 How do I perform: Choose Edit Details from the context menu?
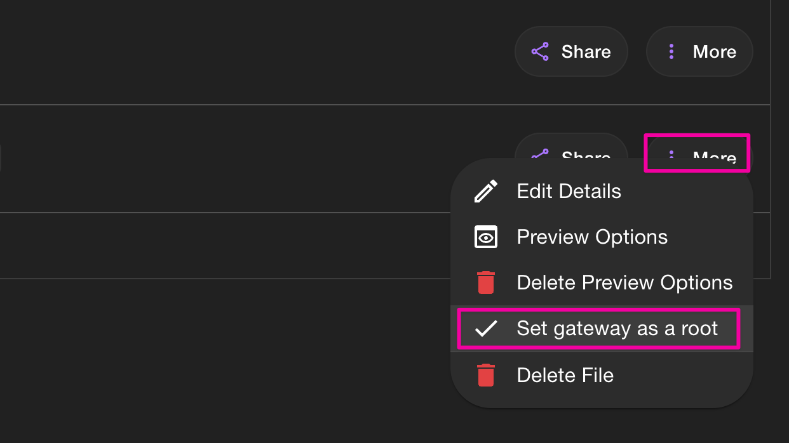(569, 191)
